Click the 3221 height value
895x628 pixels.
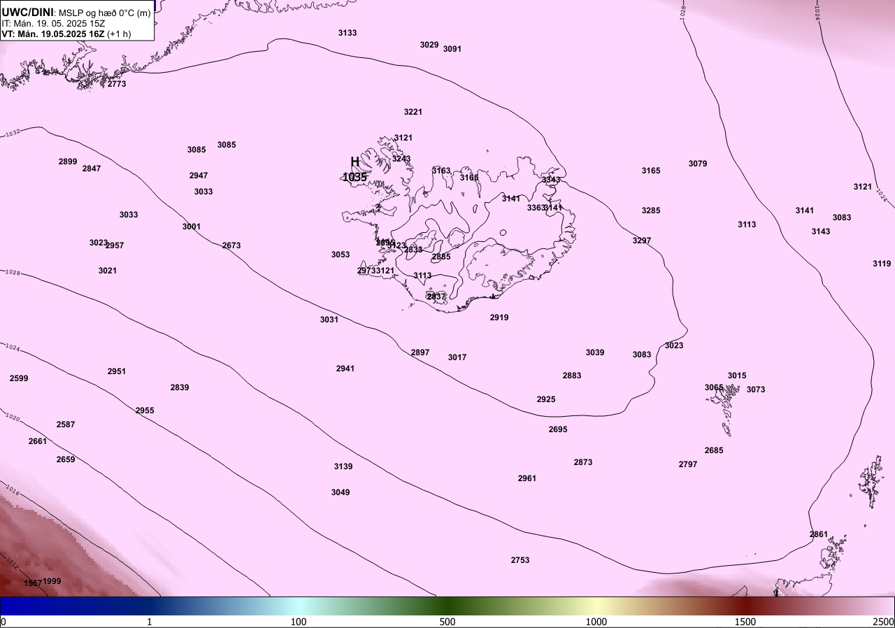point(413,112)
